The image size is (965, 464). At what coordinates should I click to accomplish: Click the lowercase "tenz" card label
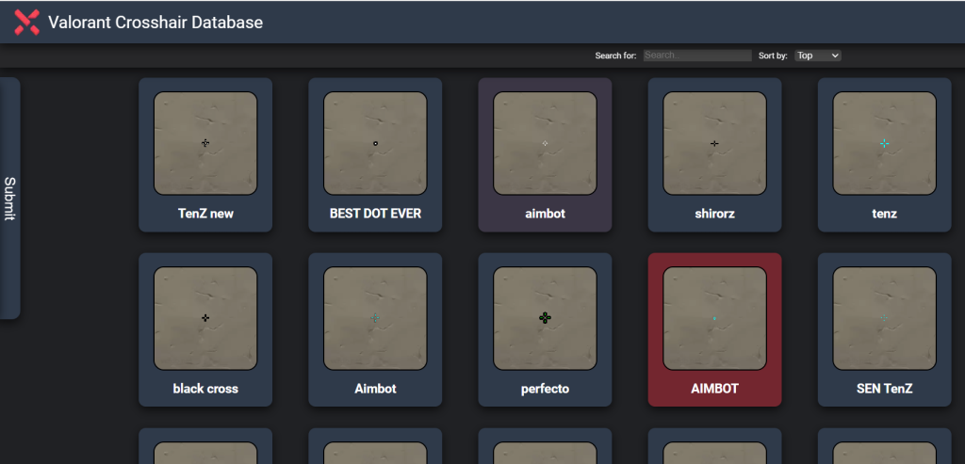tap(884, 214)
